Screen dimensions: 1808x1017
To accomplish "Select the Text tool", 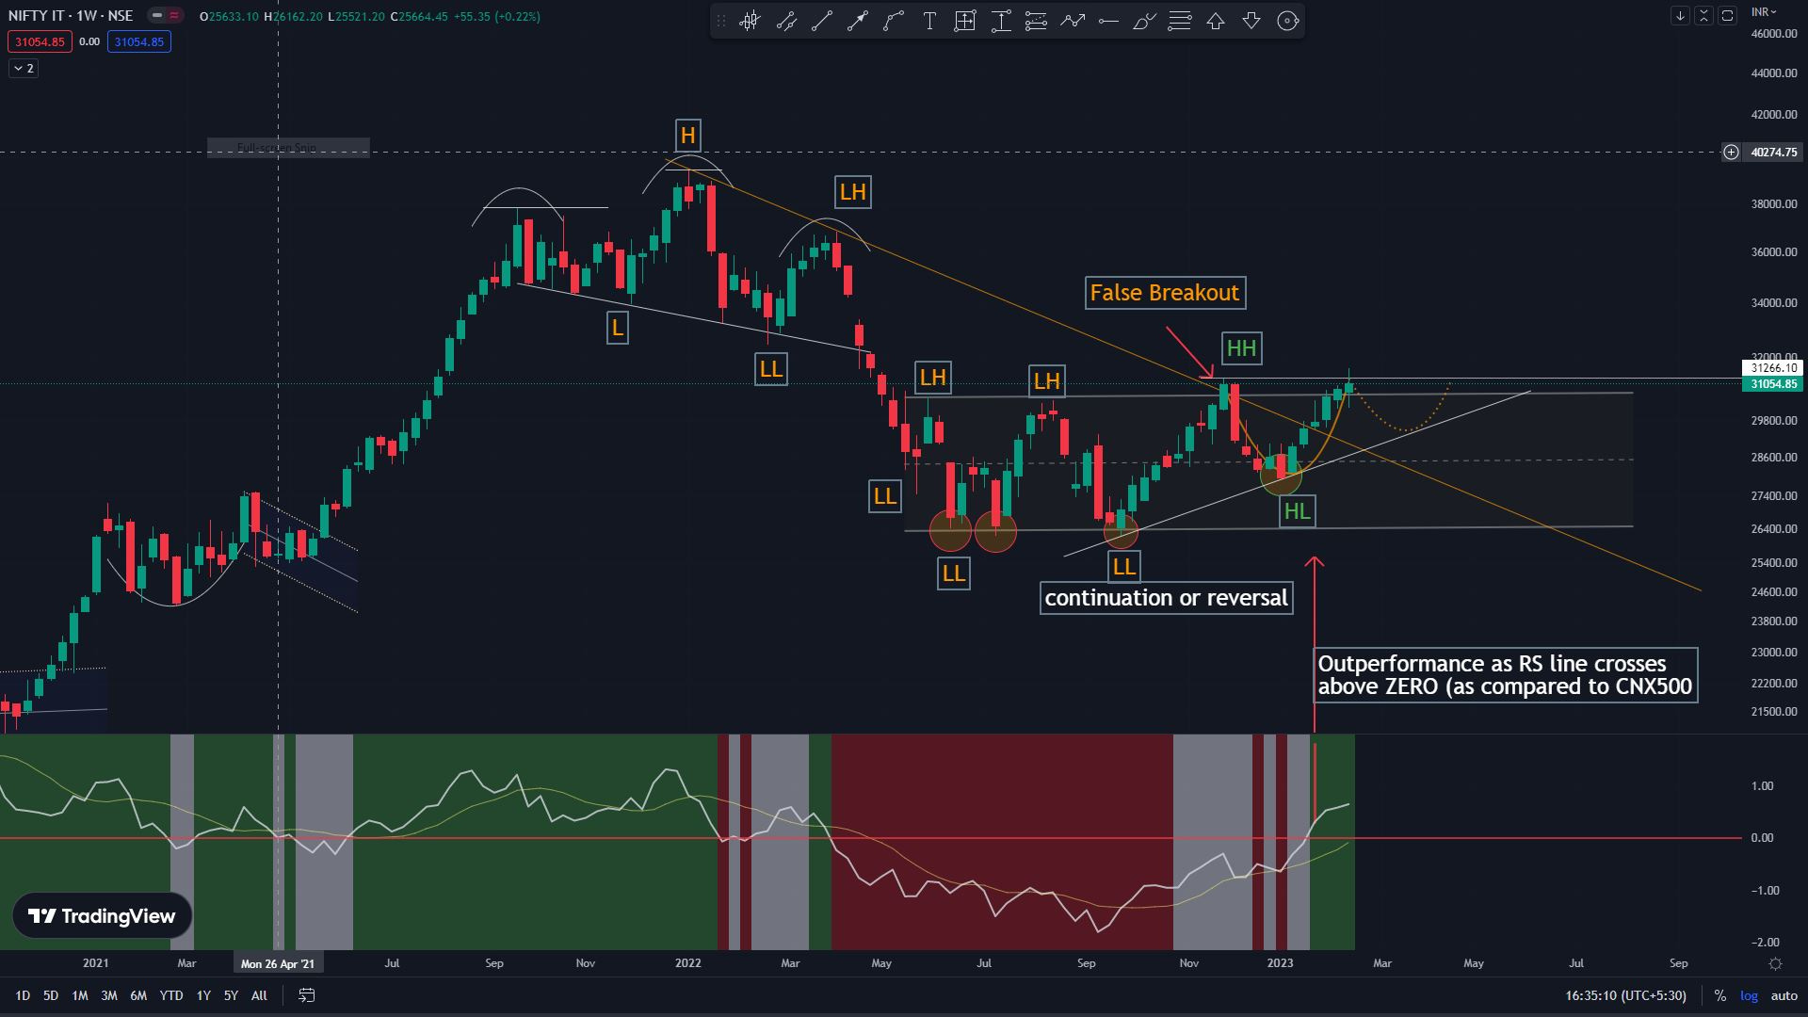I will (929, 21).
